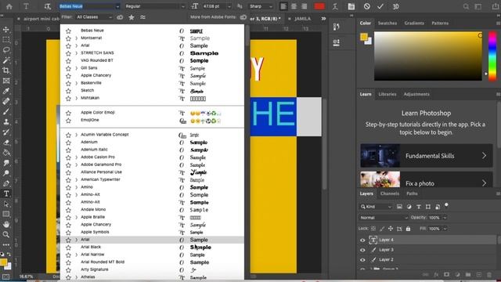
Task: Select the Eraser tool
Action: (6, 143)
